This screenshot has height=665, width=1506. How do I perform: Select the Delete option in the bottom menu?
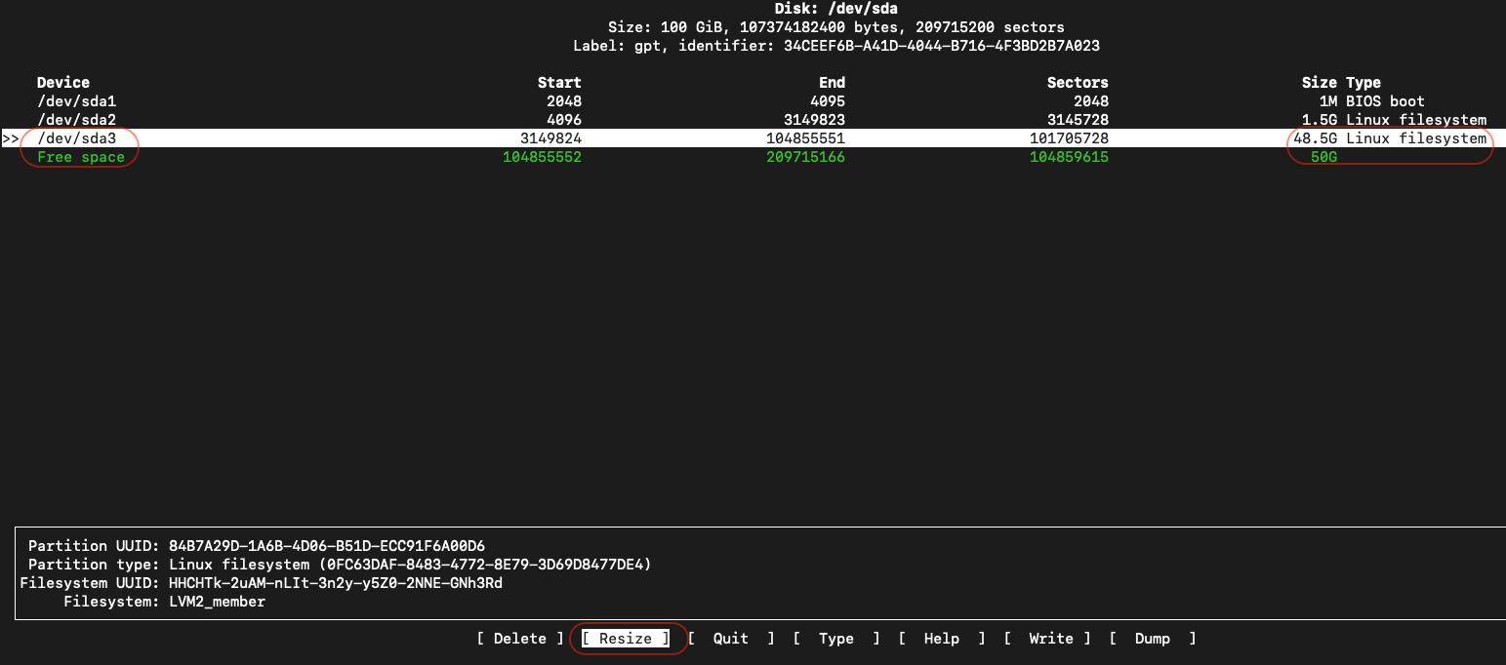pos(519,639)
